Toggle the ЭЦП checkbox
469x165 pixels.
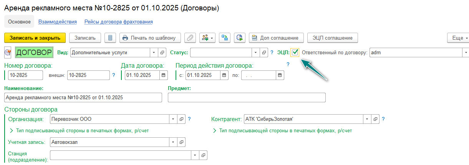tap(295, 52)
